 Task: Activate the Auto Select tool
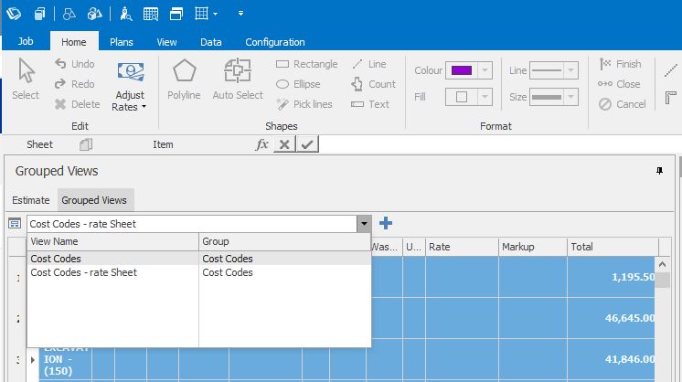coord(238,80)
